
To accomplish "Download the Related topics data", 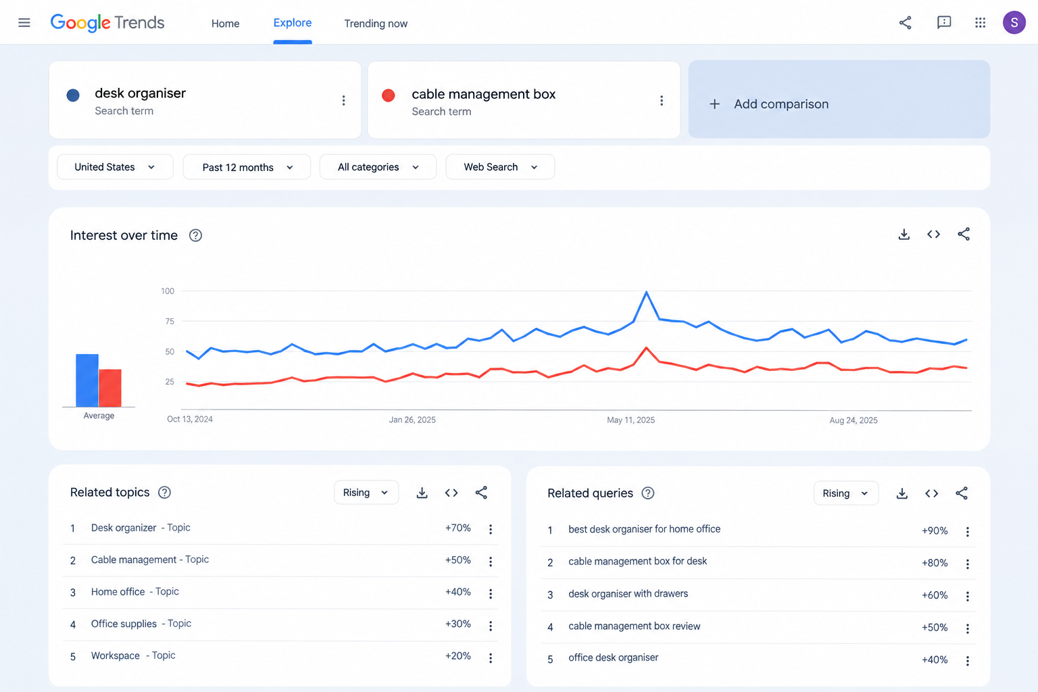I will pyautogui.click(x=422, y=493).
